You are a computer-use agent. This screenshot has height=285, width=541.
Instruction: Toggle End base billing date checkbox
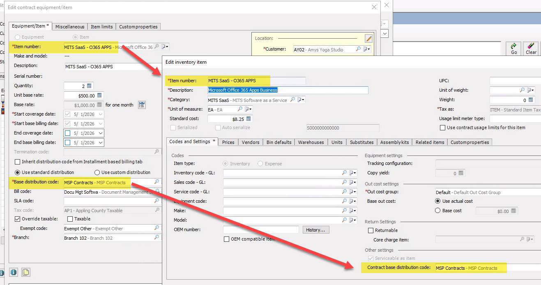point(67,143)
